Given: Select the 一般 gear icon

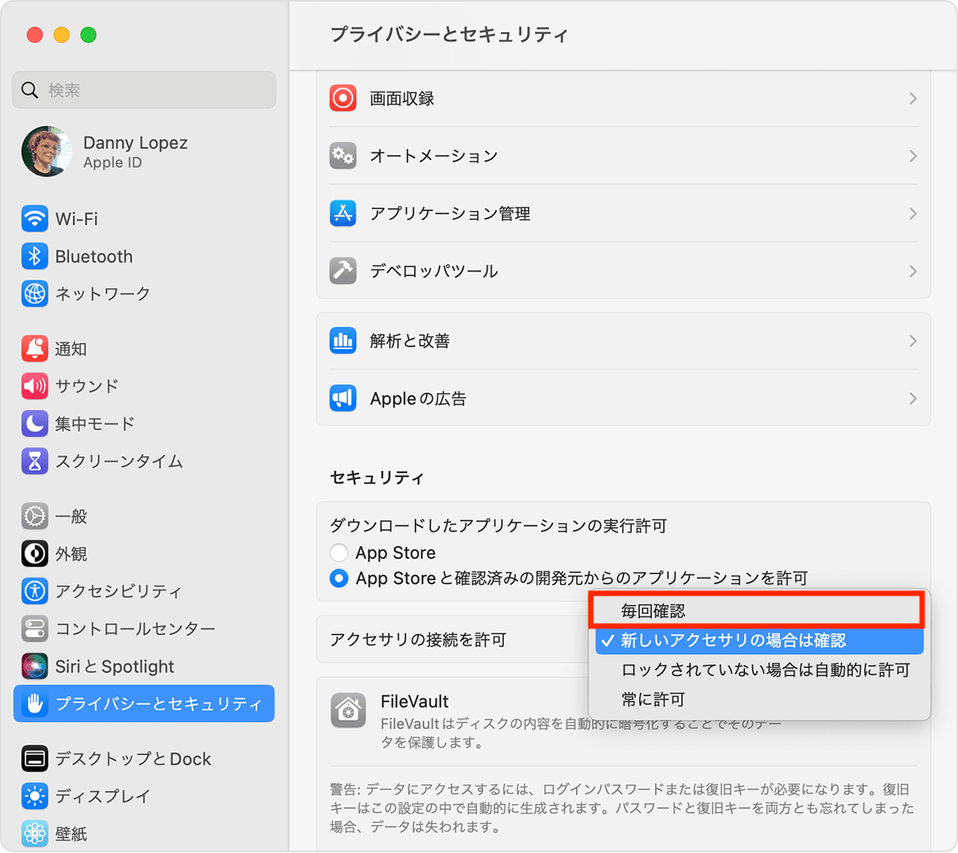Looking at the screenshot, I should coord(34,517).
